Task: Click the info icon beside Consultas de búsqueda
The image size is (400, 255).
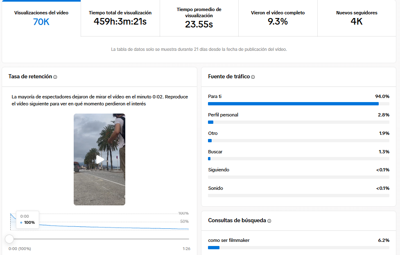Action: click(269, 221)
